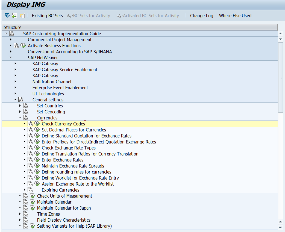Viewport: 285px width, 232px height.
Task: Open documentation icon for General settings
Action: [21, 100]
